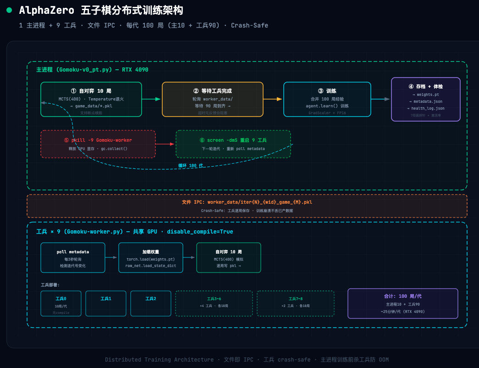
Task: Click the text "逐局写 pkl →"
Action: 229,266
